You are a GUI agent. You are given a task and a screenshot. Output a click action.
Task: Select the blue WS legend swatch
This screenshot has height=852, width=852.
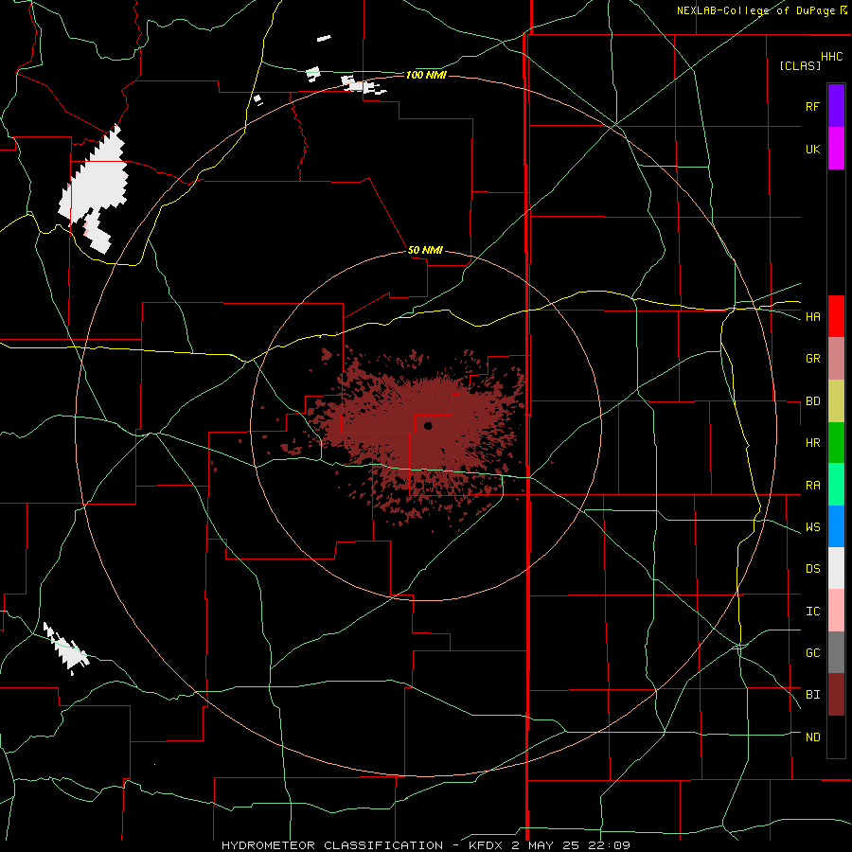(836, 526)
